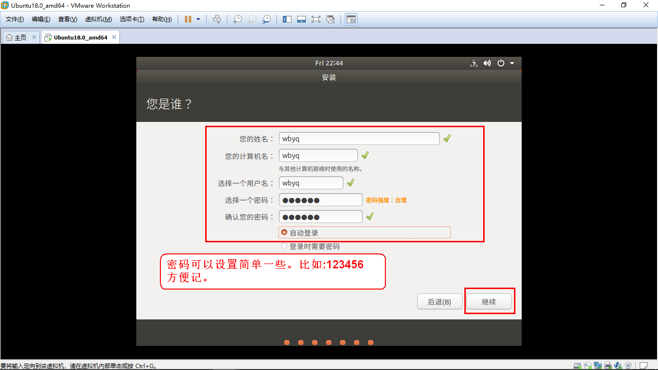Image resolution: width=658 pixels, height=370 pixels.
Task: Click the CD/DVD drive status icon
Action: pyautogui.click(x=588, y=366)
